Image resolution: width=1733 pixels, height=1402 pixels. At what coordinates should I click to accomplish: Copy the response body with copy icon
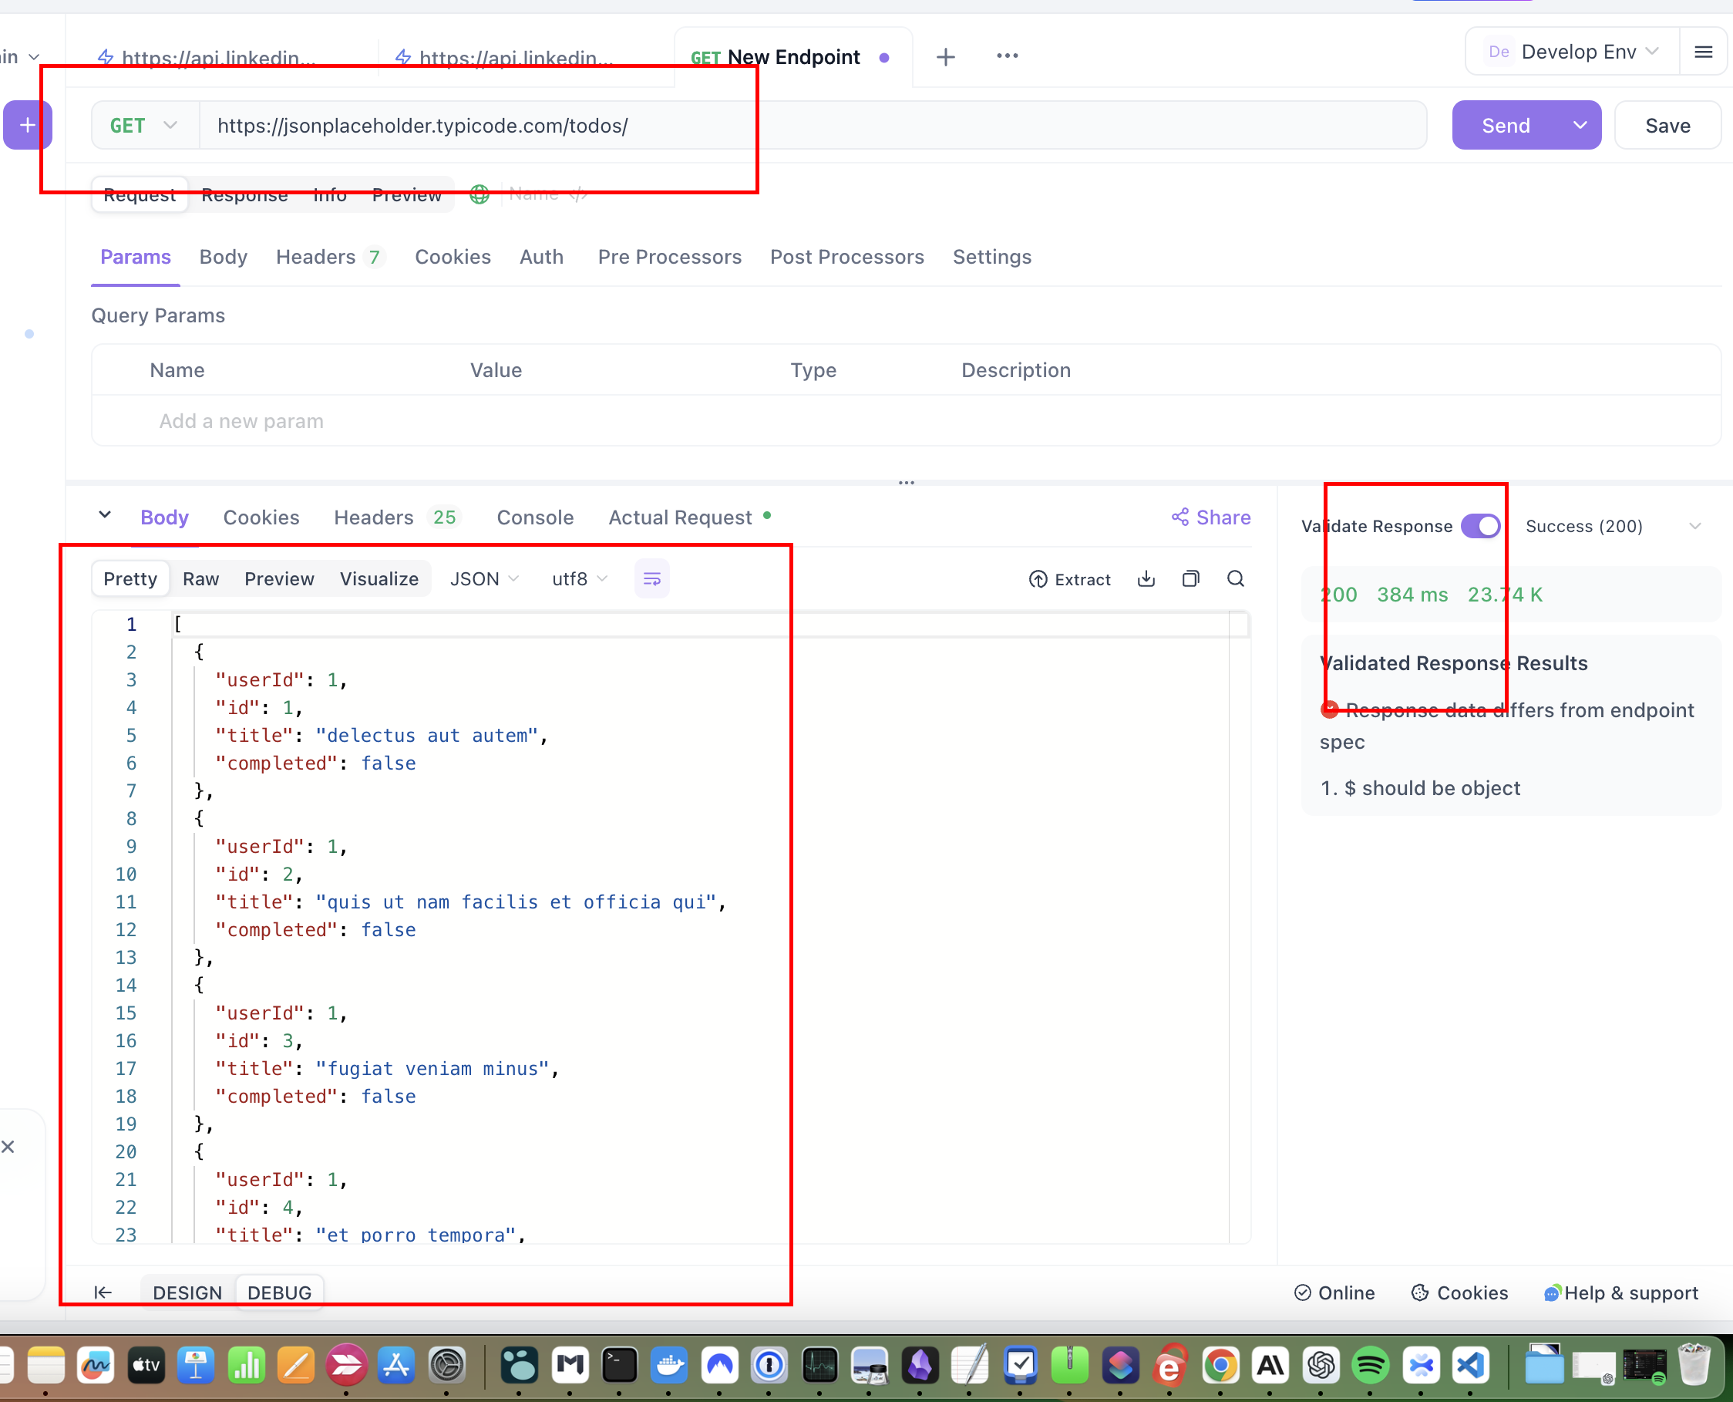(x=1190, y=579)
